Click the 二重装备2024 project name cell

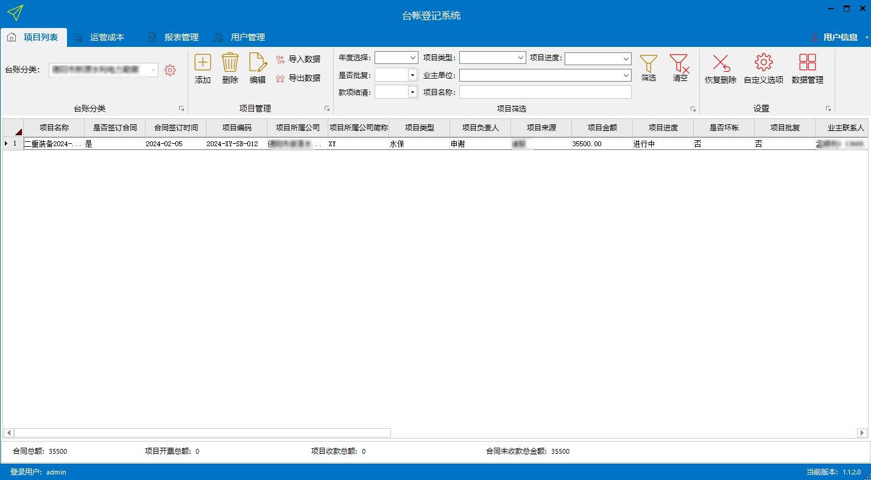pyautogui.click(x=54, y=144)
